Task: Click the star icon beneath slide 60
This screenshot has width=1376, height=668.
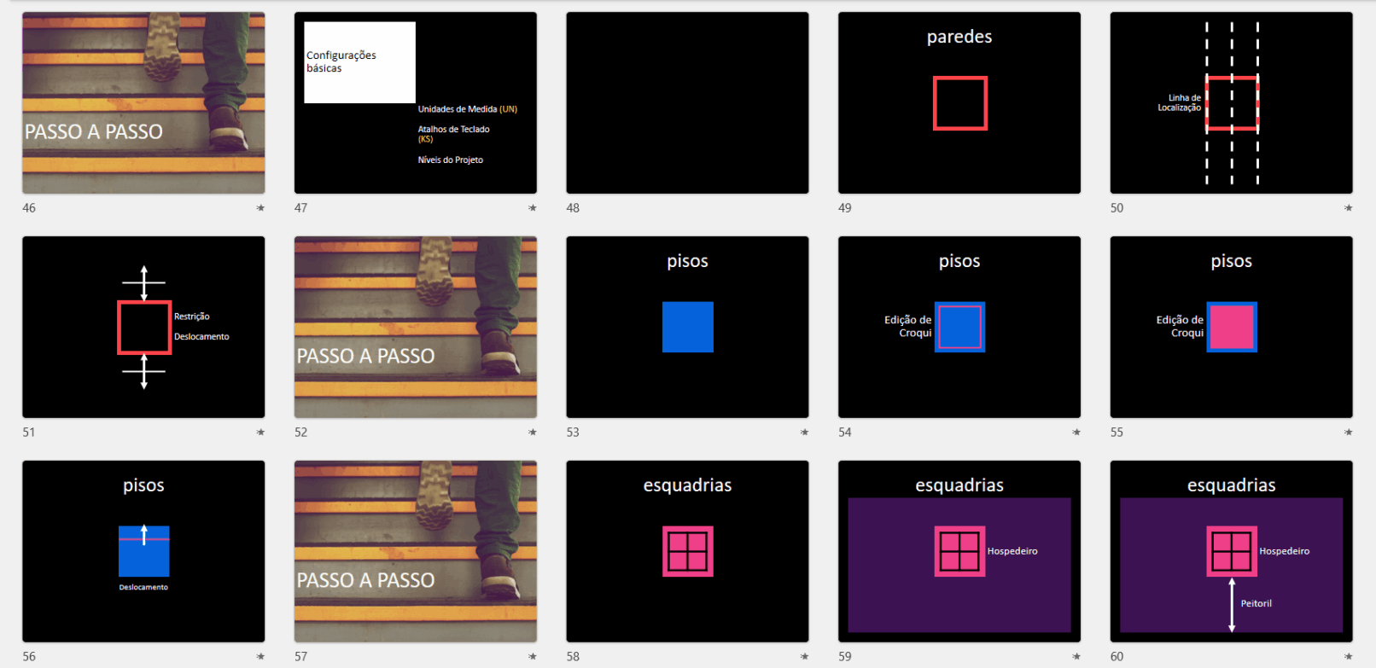Action: coord(1348,657)
